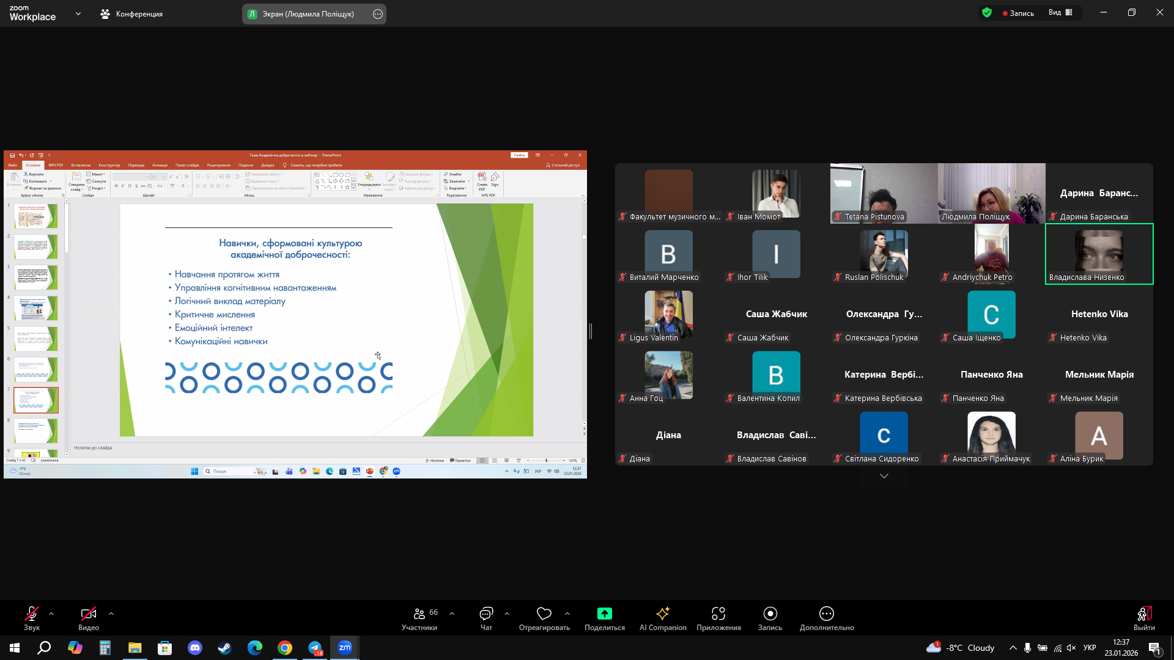Image resolution: width=1174 pixels, height=660 pixels.
Task: Expand audio options arrow next to Звук
Action: click(51, 614)
